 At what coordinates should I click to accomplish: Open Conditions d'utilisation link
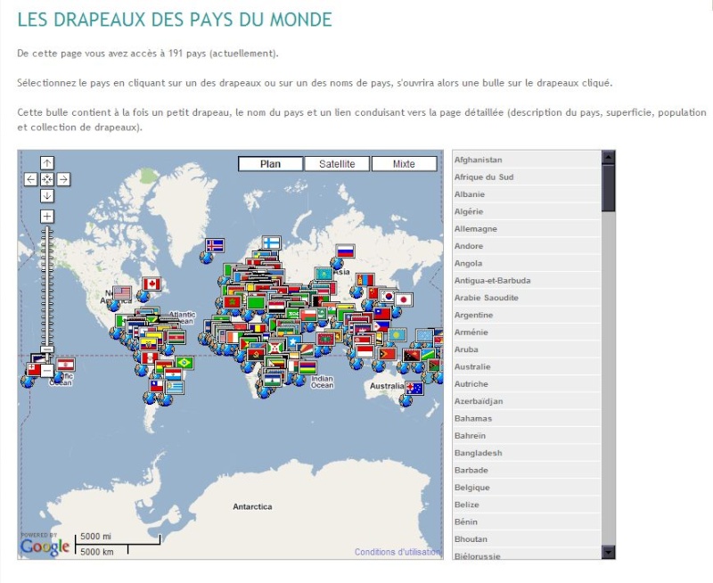tap(397, 552)
